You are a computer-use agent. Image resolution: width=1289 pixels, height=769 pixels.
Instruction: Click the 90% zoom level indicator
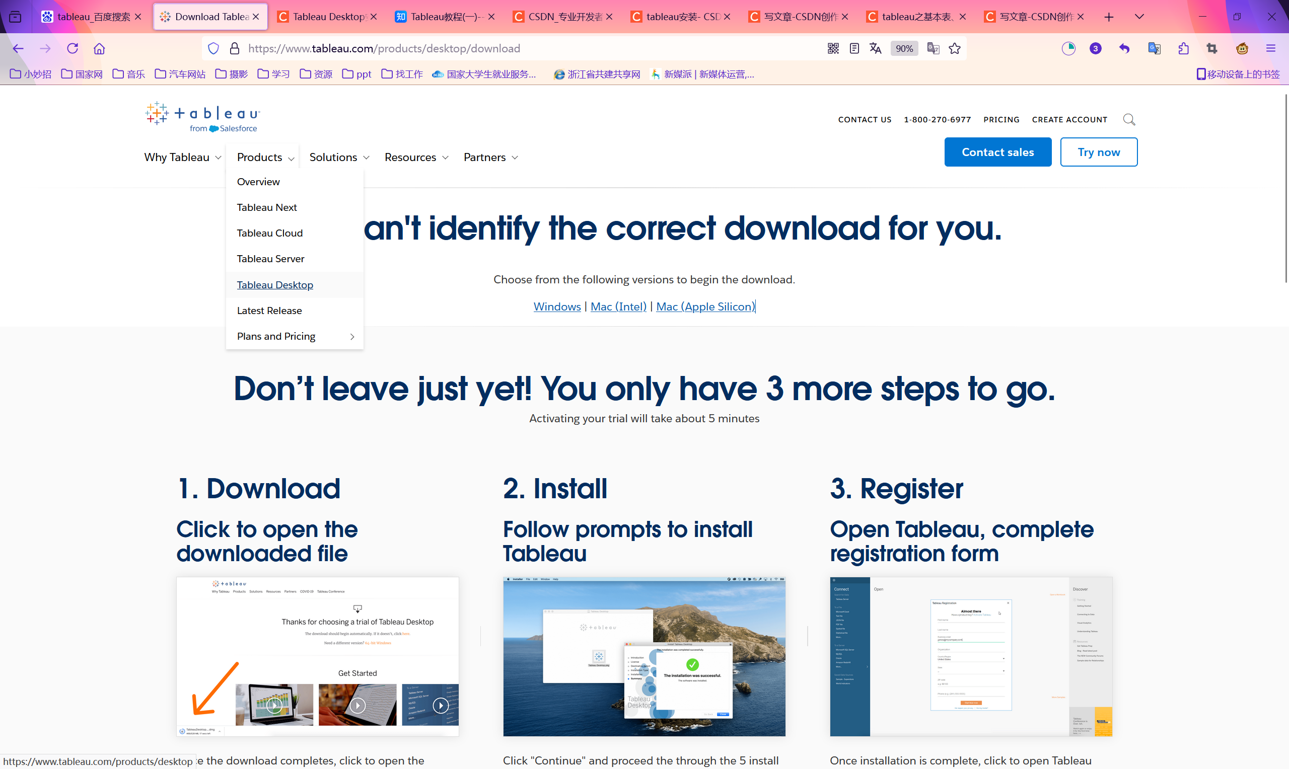(x=904, y=48)
